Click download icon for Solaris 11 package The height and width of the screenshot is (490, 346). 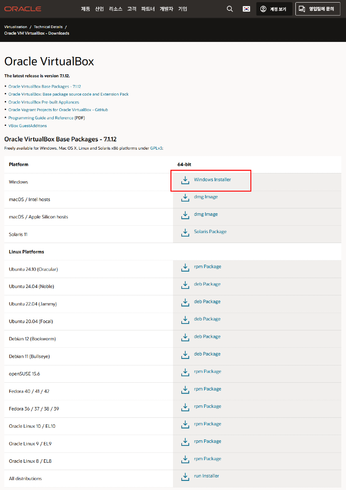[x=185, y=232]
